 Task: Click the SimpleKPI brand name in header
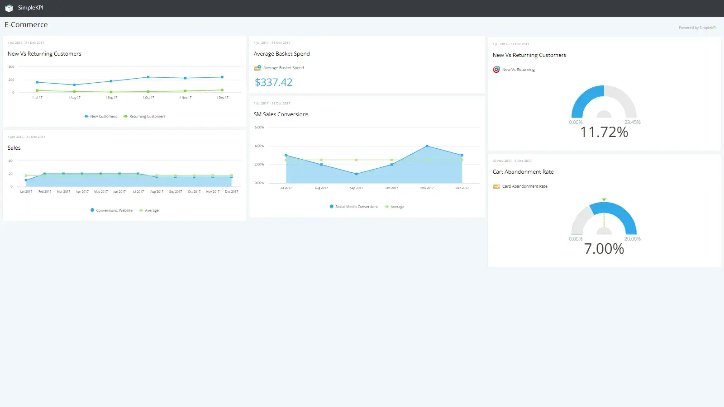pos(31,8)
